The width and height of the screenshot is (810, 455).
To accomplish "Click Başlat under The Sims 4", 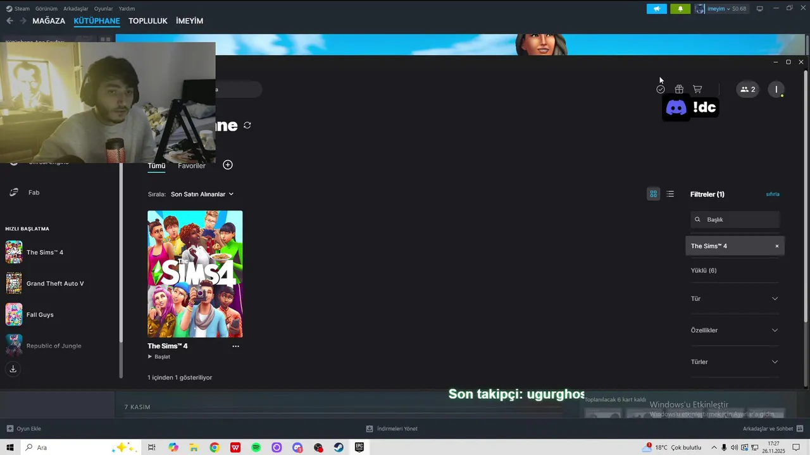I will tap(159, 356).
